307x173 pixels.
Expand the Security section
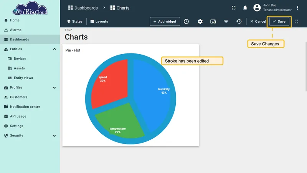click(54, 136)
